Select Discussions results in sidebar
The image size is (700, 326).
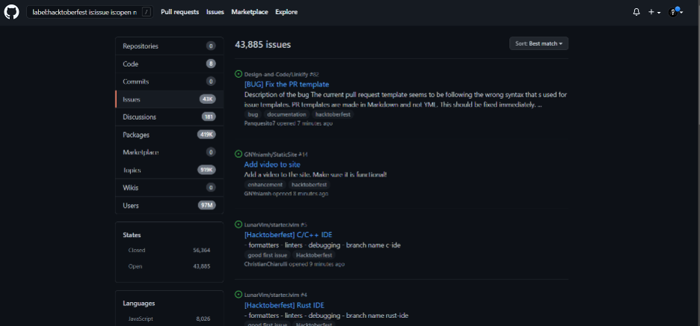tap(169, 117)
